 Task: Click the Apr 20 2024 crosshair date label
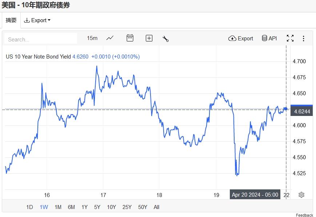tap(255, 195)
